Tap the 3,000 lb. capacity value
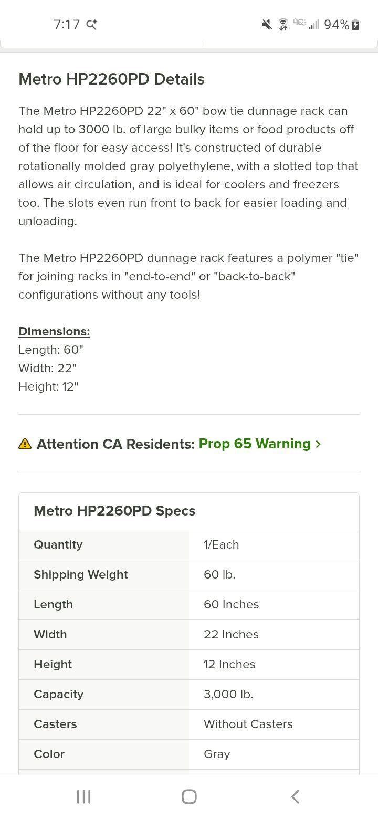The height and width of the screenshot is (819, 378). 228,694
